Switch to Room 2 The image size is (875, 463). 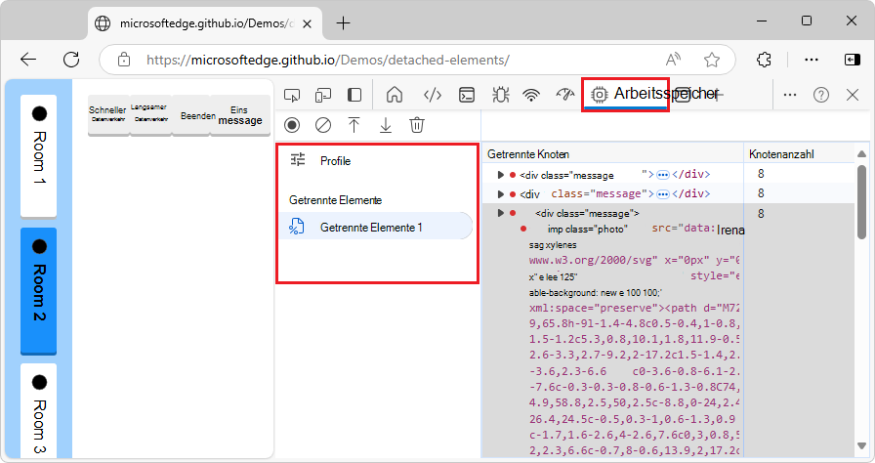[x=38, y=290]
